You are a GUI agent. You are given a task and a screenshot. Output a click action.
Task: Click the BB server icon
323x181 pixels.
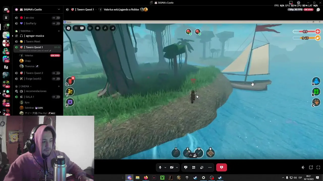(6, 67)
